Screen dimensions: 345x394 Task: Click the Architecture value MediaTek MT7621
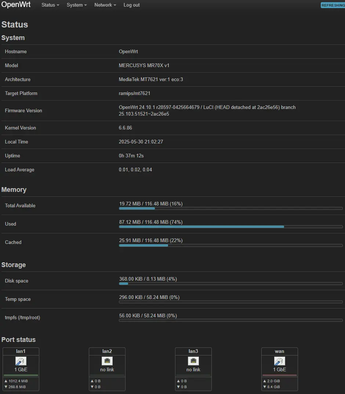click(x=151, y=79)
